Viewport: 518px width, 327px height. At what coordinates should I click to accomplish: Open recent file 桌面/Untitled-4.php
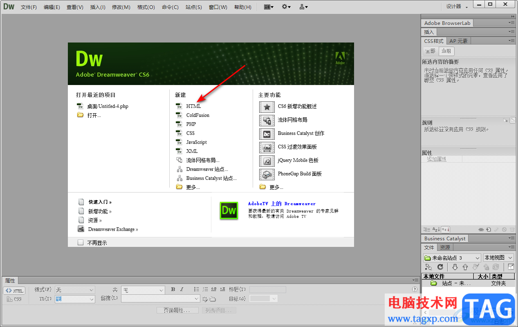pos(108,106)
